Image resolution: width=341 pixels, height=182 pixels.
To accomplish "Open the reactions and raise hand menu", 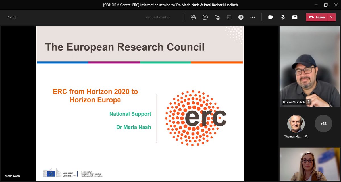I will coord(217,17).
